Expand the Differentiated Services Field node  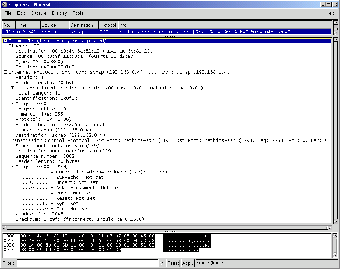[13, 88]
